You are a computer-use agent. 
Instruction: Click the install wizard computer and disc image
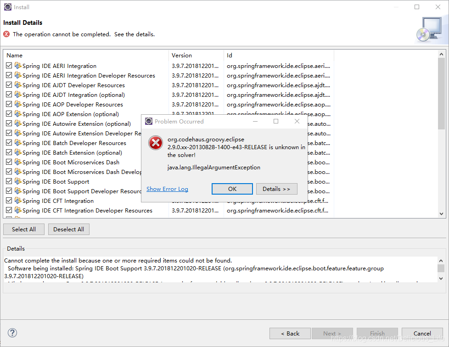coord(429,29)
